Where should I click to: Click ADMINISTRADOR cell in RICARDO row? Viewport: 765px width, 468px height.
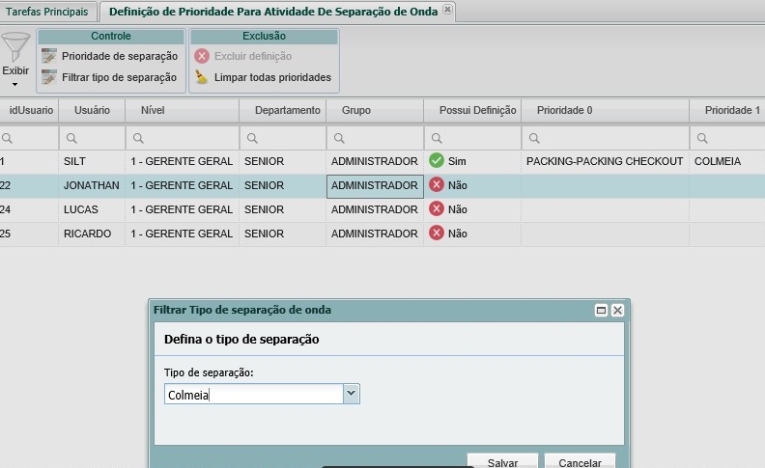[375, 234]
